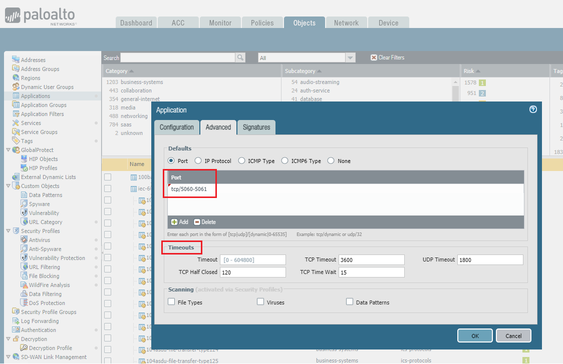Click the Clear Filters icon
Image resolution: width=563 pixels, height=364 pixels.
tap(374, 57)
